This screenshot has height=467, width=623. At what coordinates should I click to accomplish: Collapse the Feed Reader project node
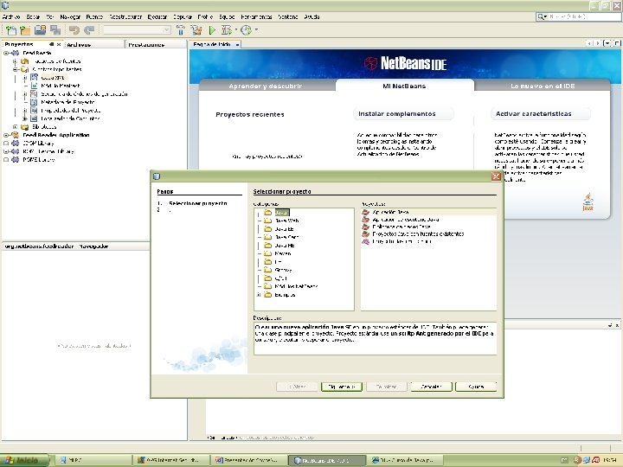[x=6, y=53]
